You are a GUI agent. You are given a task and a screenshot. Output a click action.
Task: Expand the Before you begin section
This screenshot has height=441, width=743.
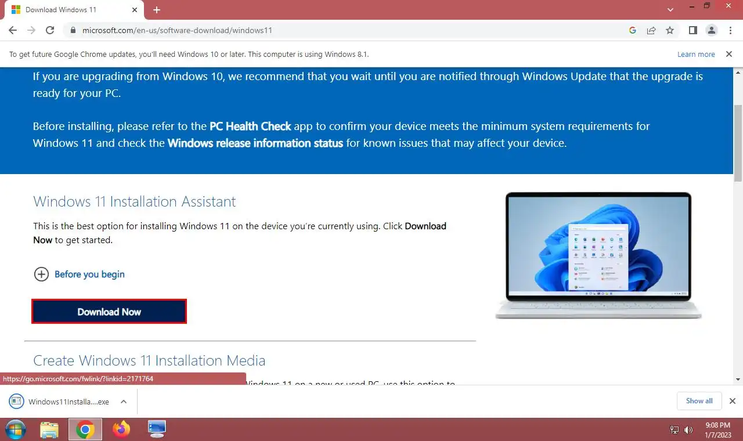(x=80, y=274)
